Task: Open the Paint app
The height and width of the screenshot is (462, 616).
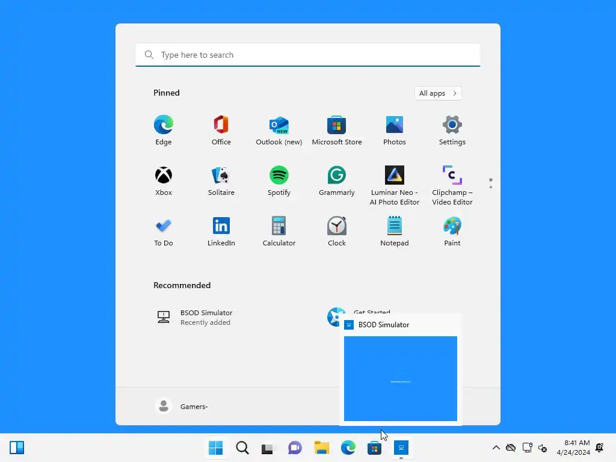Action: [x=452, y=232]
